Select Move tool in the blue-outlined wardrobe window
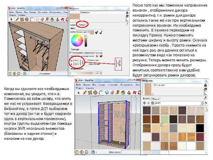 coord(134,93)
